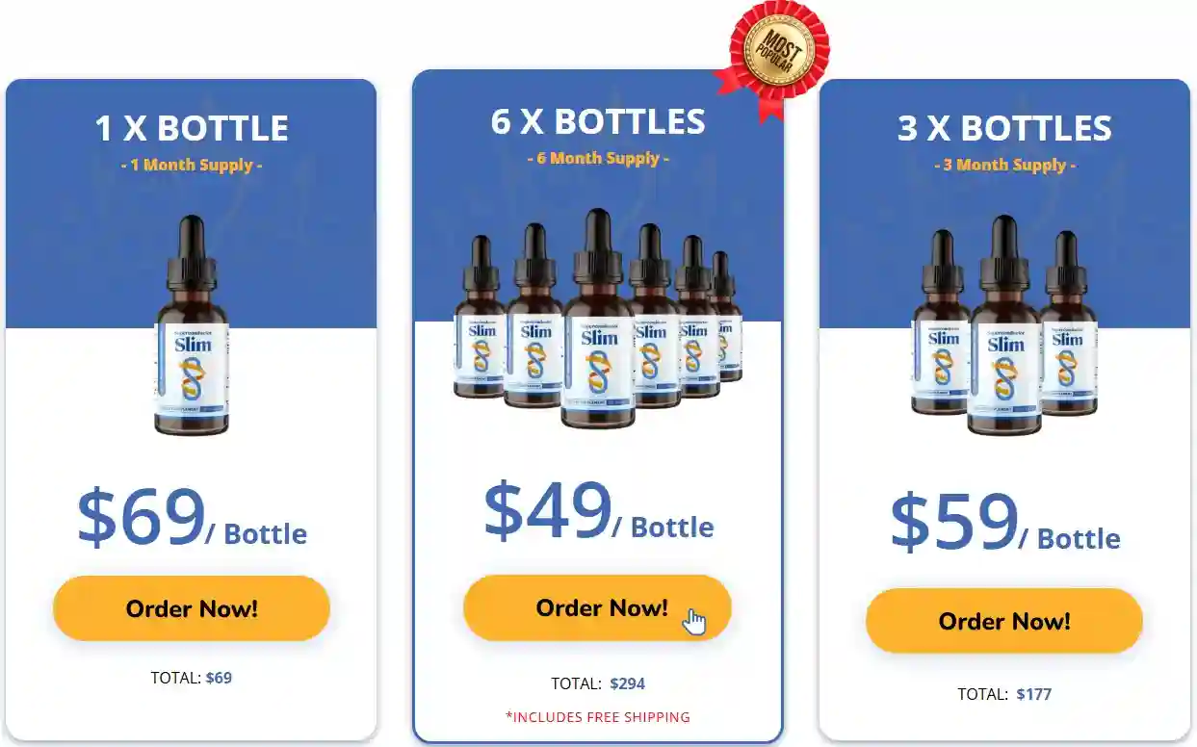1197x747 pixels.
Task: Click Order Now for 3 bottles
Action: pos(1004,621)
